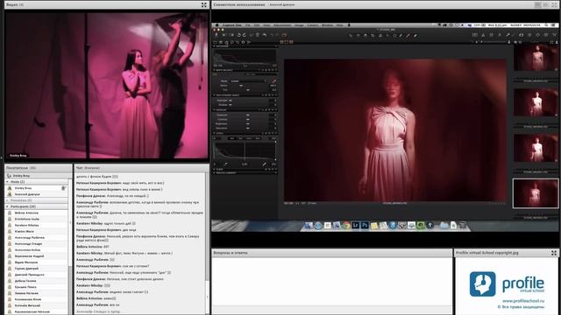Click the Spotlight search icon in menu bar
The image size is (561, 315).
546,25
